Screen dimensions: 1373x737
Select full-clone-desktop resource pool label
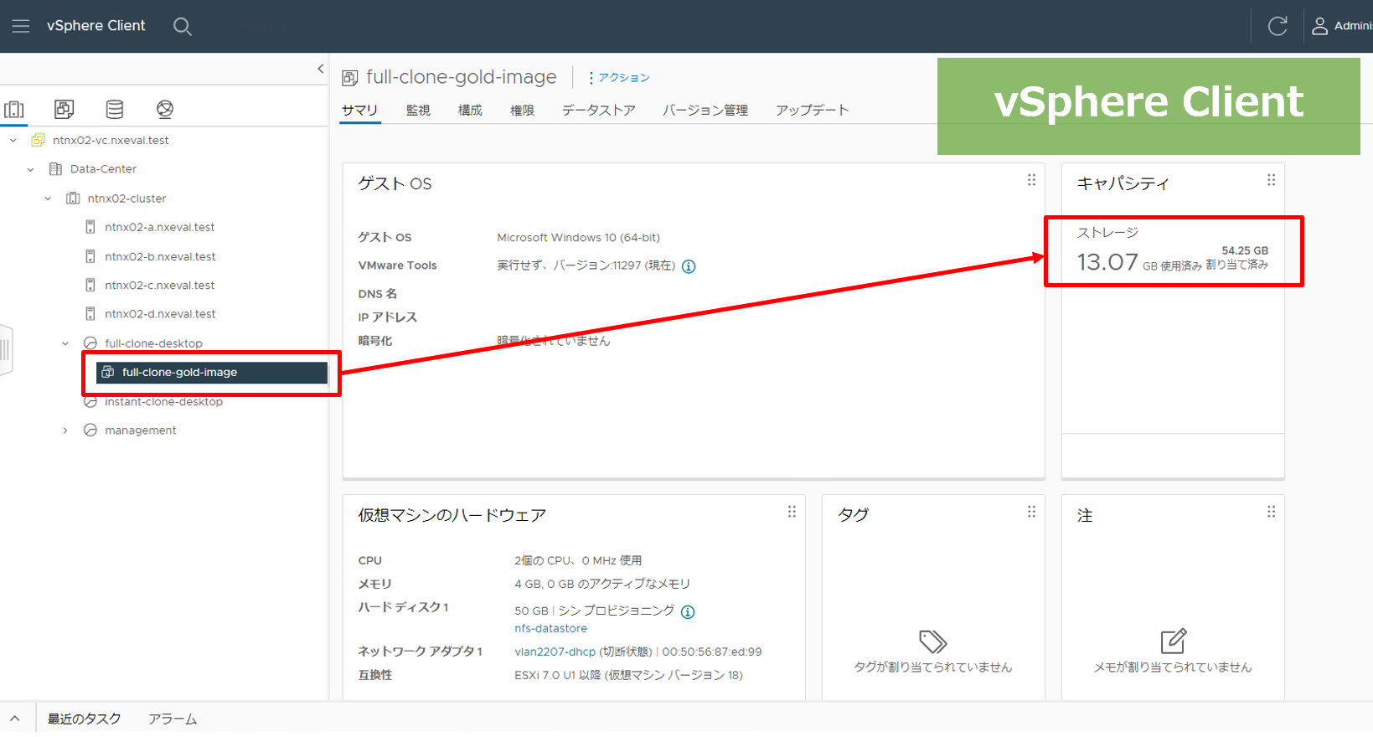[x=153, y=343]
